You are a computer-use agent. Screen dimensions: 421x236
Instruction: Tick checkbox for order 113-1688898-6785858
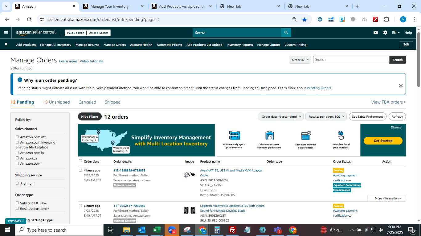pos(80,170)
